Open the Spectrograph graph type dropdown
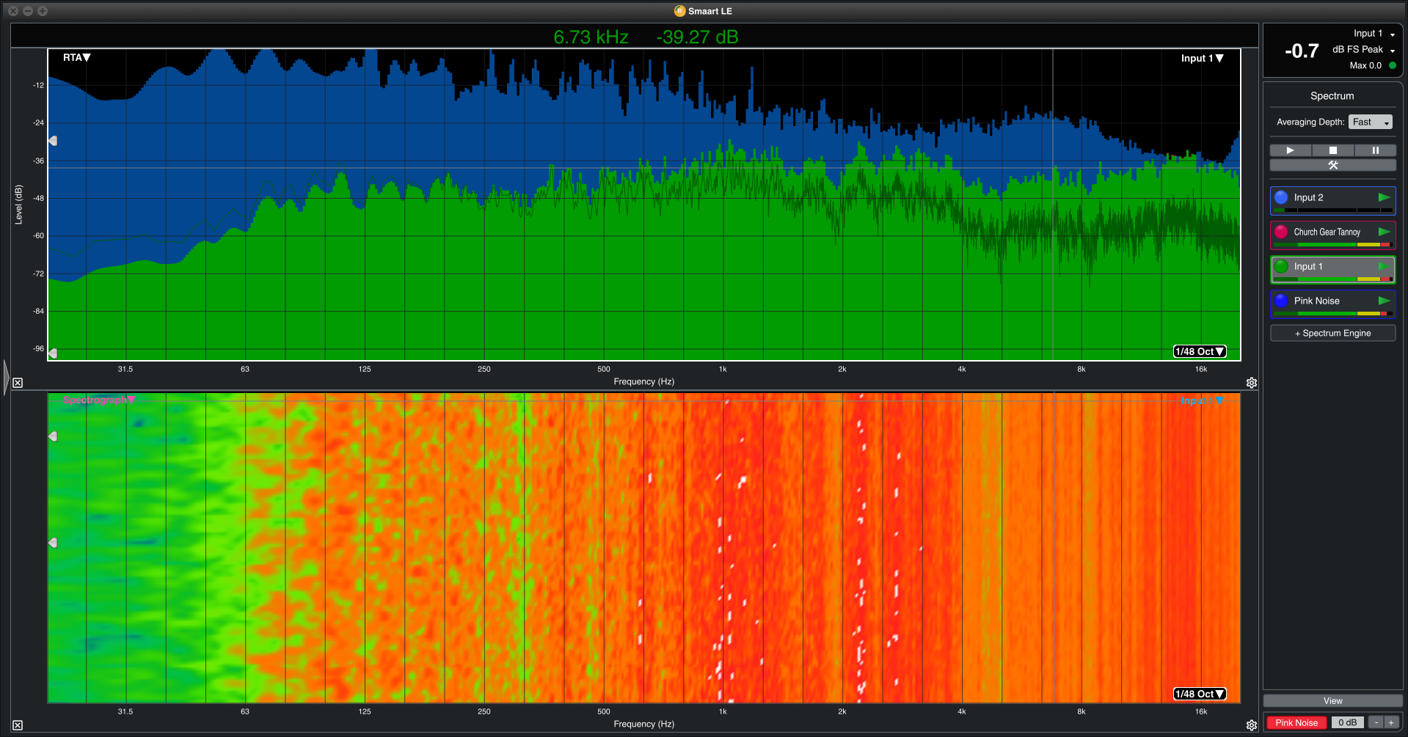 99,400
